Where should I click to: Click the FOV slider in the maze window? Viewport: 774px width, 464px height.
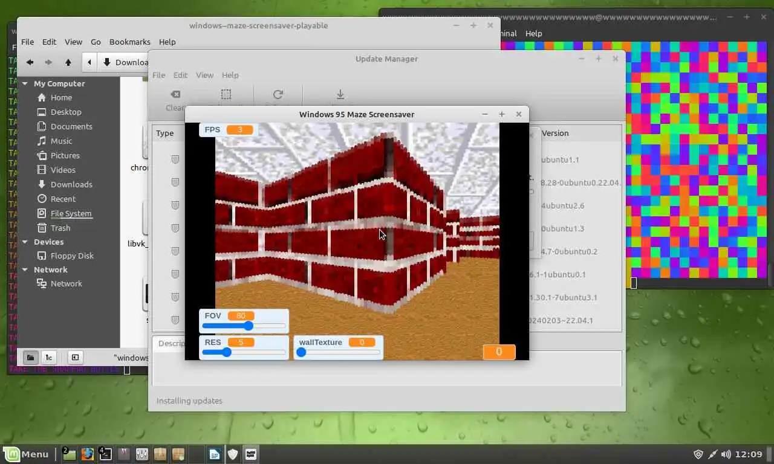point(244,326)
